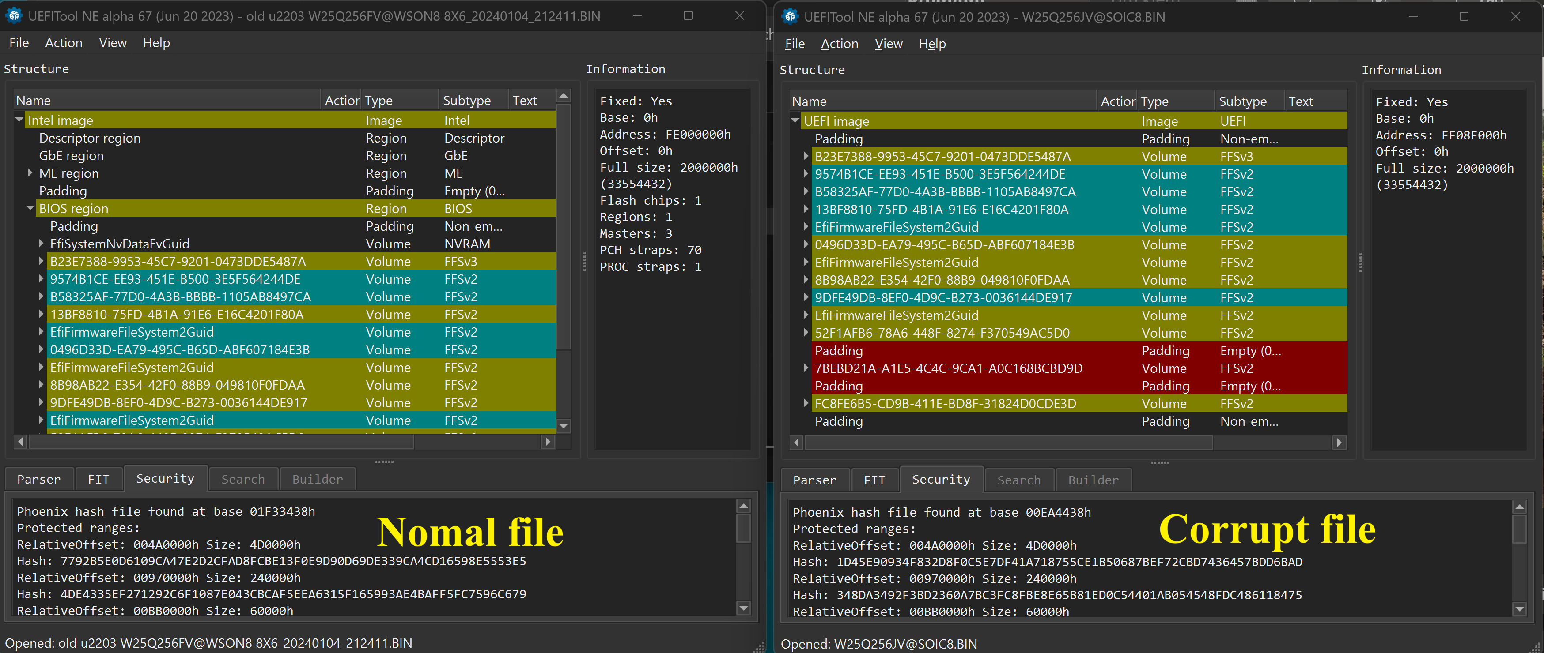
Task: Click scroll-up arrow in right Security output
Action: click(x=1519, y=507)
